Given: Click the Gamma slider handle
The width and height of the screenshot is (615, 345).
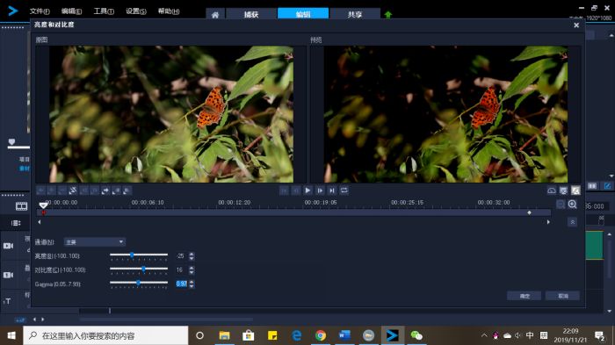Looking at the screenshot, I should 138,283.
